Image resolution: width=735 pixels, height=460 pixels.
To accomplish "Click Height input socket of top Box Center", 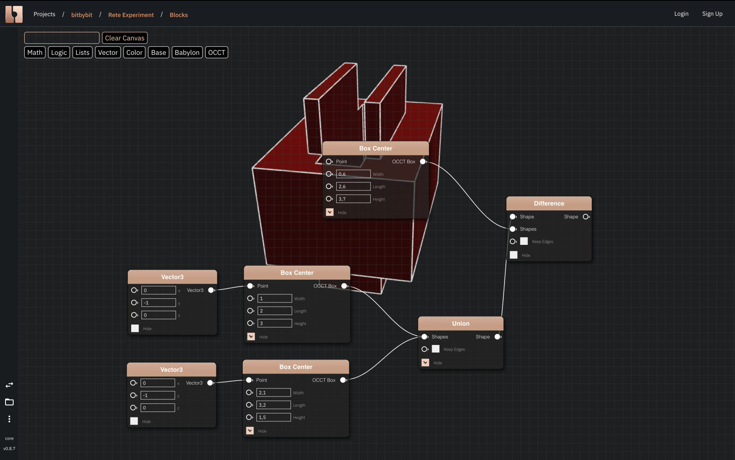I will 329,199.
